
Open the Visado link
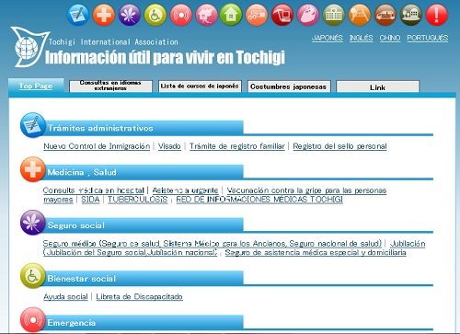[169, 146]
